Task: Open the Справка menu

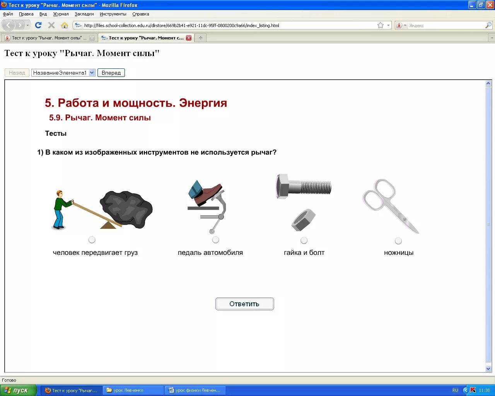Action: click(x=141, y=14)
